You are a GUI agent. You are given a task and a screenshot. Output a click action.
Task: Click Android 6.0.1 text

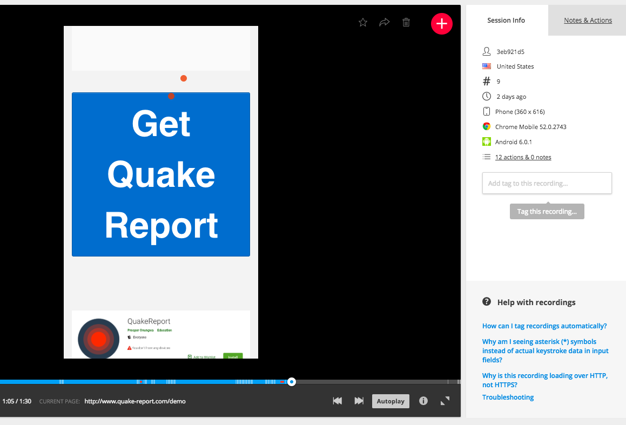[x=514, y=142]
